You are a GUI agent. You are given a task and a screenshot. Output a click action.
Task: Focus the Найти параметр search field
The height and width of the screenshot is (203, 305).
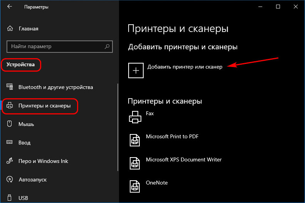[60, 47]
